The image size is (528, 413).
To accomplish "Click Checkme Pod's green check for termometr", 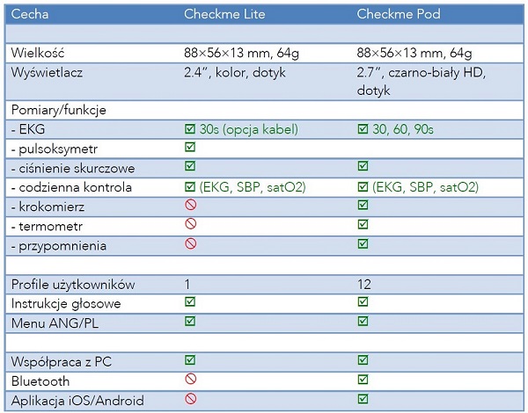I will tap(363, 225).
